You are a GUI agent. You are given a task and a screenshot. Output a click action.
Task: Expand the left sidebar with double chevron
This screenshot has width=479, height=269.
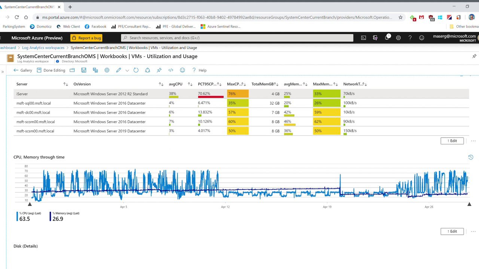(3, 71)
